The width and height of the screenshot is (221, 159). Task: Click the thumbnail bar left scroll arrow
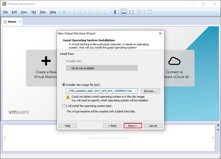4,138
